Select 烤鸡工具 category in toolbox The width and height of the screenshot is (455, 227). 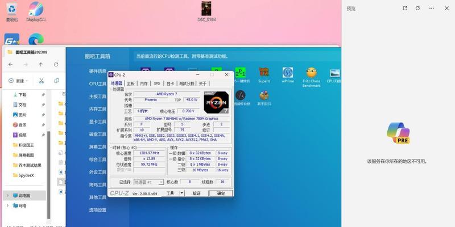coord(97,185)
